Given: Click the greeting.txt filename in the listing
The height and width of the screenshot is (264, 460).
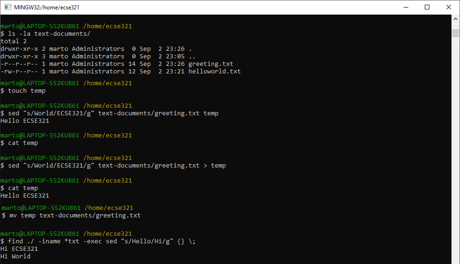Looking at the screenshot, I should pyautogui.click(x=211, y=64).
